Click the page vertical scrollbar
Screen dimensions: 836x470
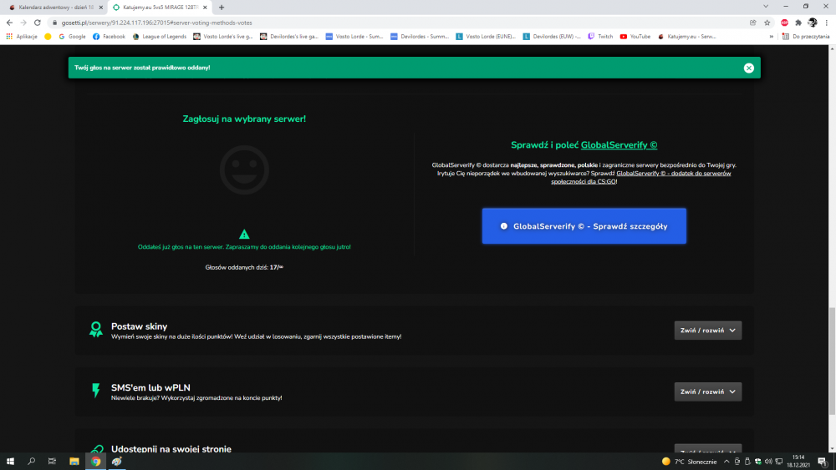(833, 361)
